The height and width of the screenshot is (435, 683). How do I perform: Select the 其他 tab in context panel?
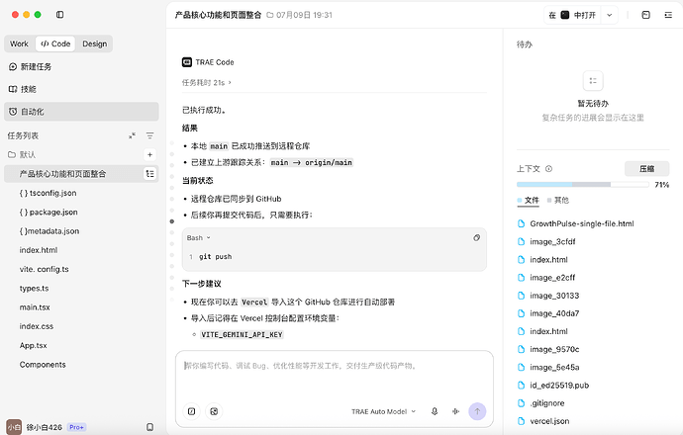[558, 201]
